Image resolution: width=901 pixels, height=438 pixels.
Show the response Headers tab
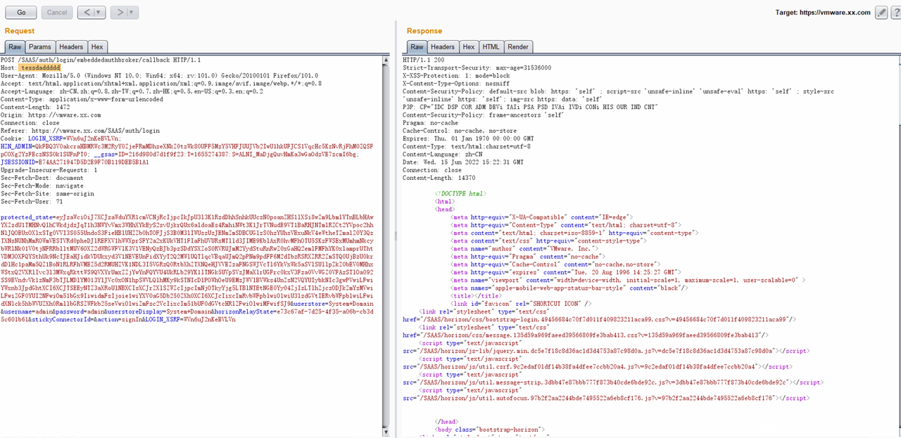point(442,47)
